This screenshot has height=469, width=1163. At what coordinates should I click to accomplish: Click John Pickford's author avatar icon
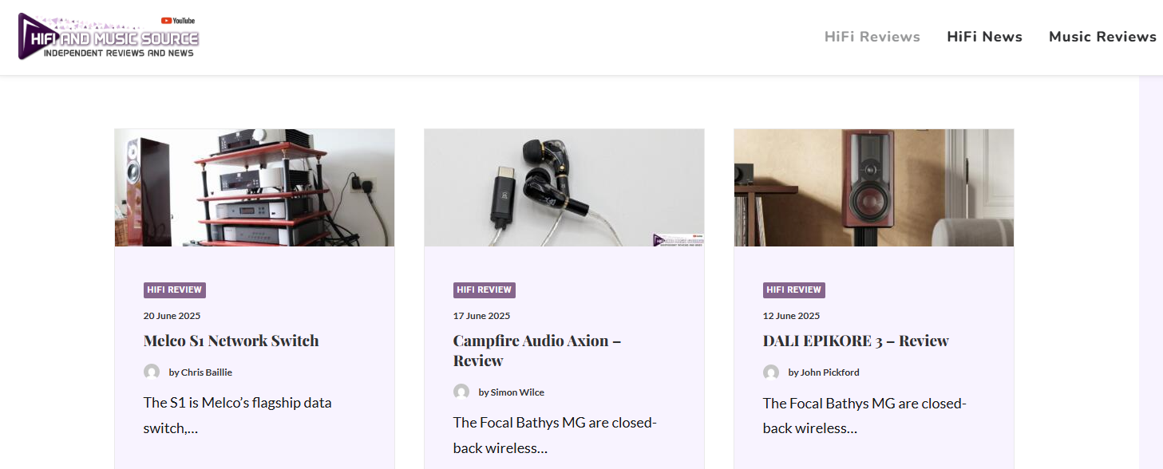(x=771, y=372)
